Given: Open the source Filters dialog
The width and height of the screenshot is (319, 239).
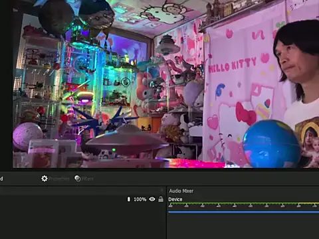Looking at the screenshot, I should pyautogui.click(x=84, y=179).
